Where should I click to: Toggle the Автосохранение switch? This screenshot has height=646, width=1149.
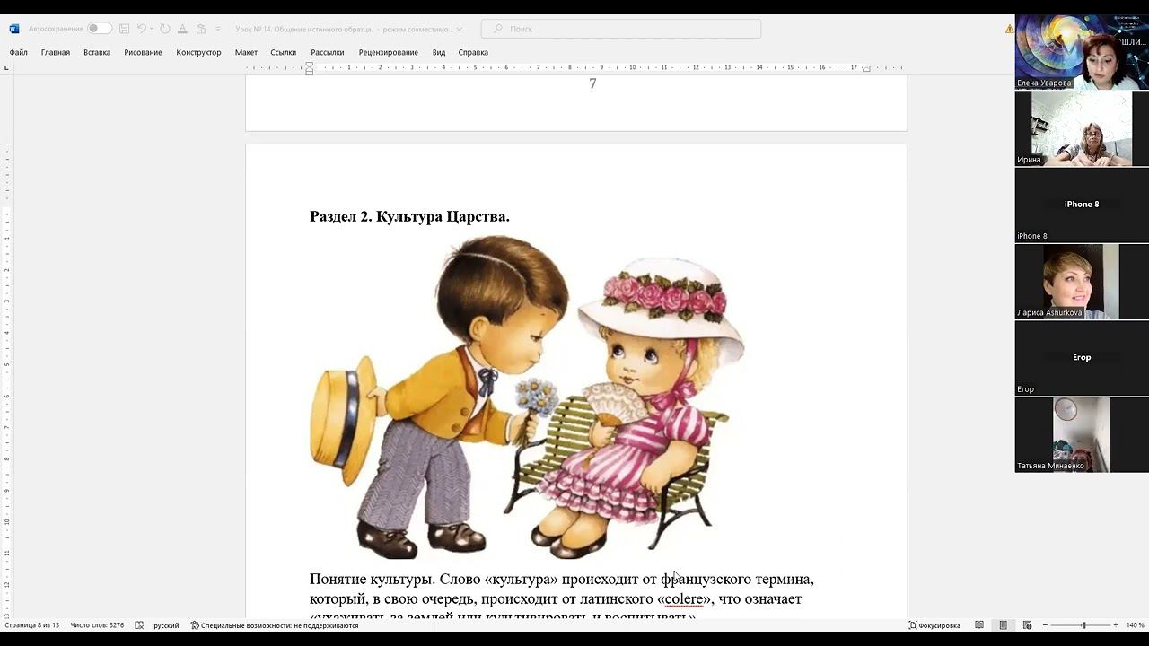pos(99,29)
